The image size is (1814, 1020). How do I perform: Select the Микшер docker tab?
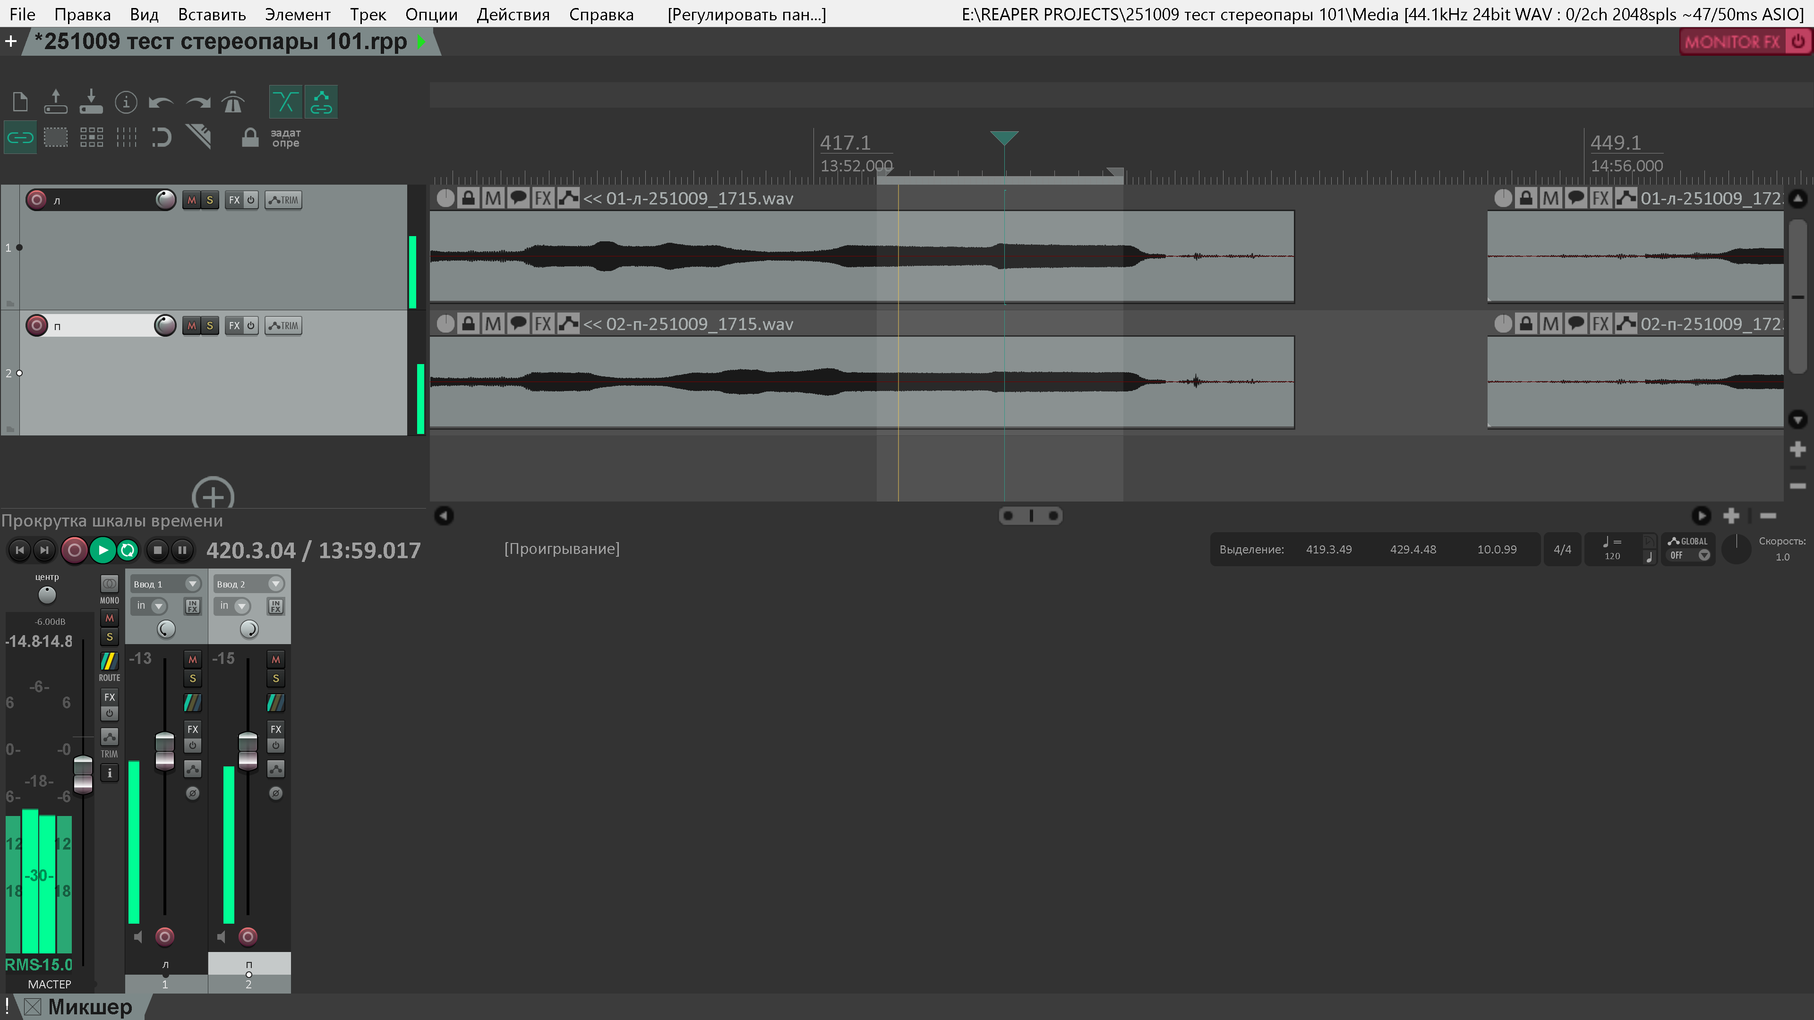click(89, 1007)
